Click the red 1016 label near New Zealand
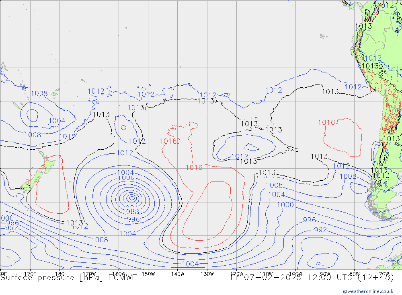This screenshot has height=295, width=402. [x=29, y=182]
